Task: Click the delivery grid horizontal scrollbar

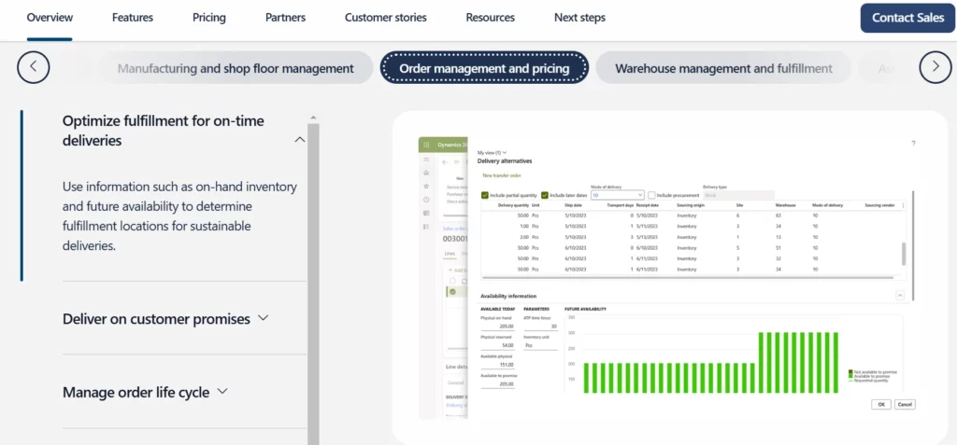Action: 687,278
